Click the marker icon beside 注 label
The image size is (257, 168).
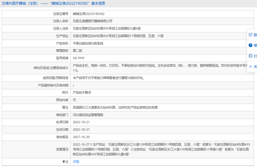click(x=64, y=162)
